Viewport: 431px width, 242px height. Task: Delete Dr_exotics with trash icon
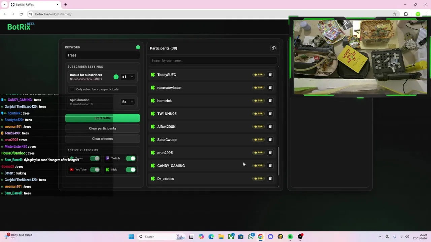click(x=270, y=178)
